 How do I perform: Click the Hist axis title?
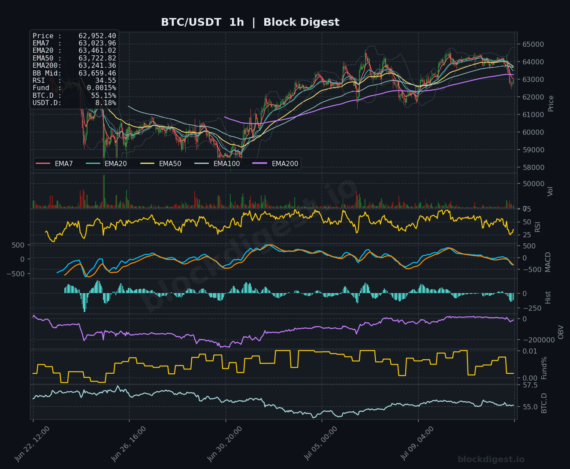[x=548, y=297]
